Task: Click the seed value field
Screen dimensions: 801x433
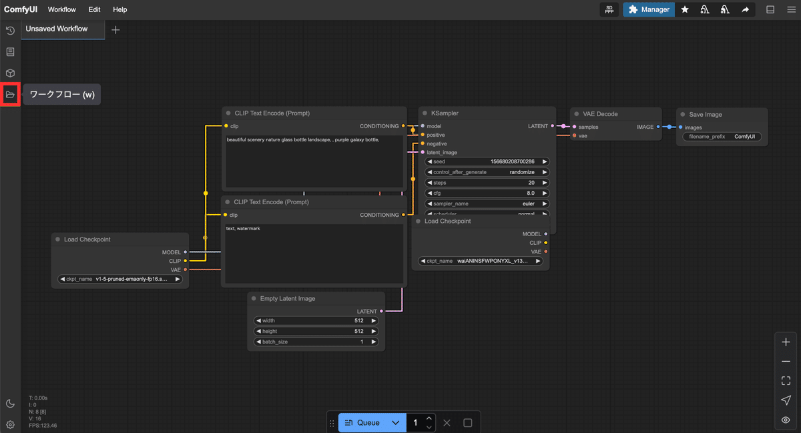Action: (x=487, y=161)
